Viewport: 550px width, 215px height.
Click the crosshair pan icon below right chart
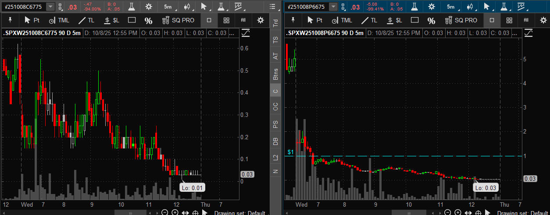(478, 212)
